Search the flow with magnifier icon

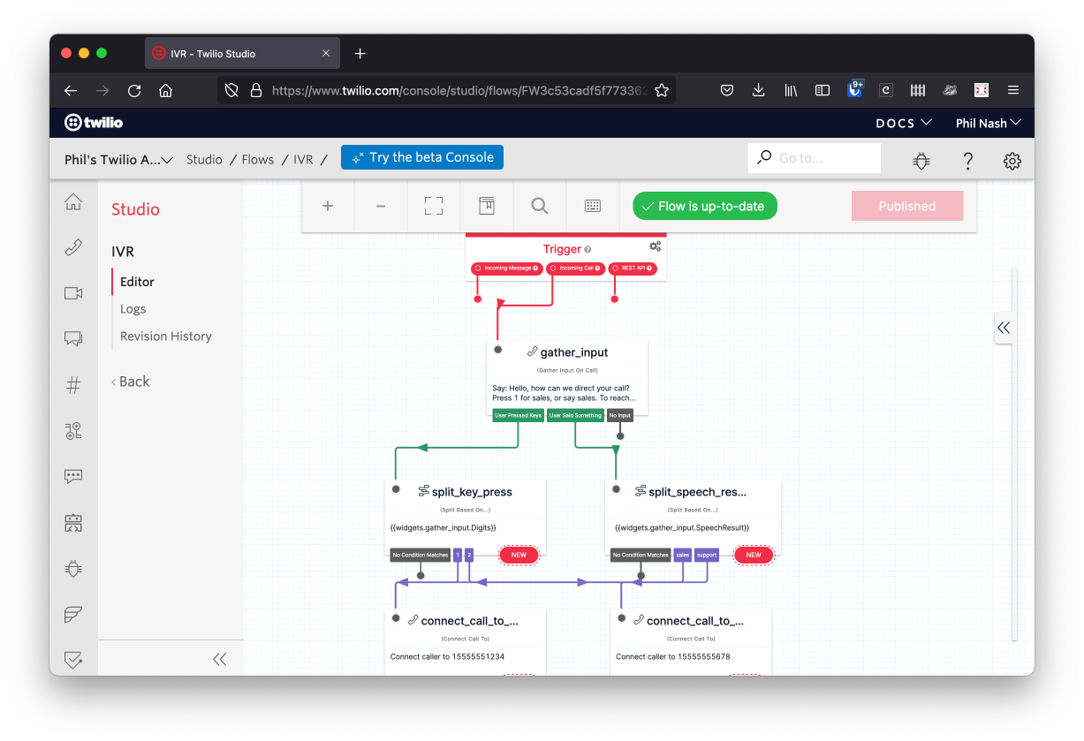coord(540,206)
